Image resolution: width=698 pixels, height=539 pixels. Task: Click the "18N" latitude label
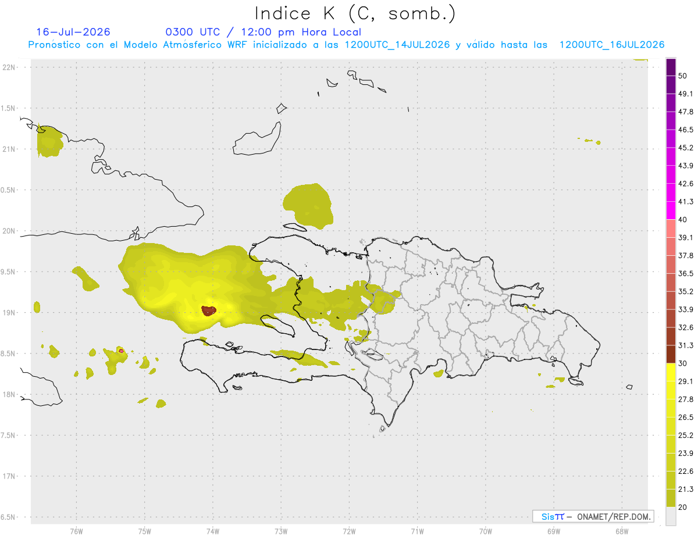9,394
